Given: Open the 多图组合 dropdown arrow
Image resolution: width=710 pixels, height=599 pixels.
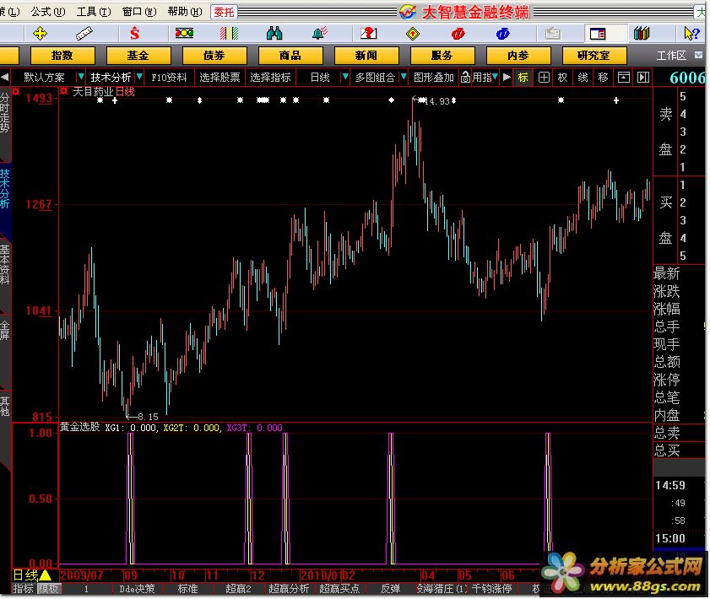Looking at the screenshot, I should [404, 77].
